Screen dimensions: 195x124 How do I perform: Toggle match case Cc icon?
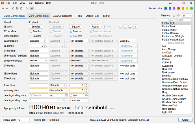coord(59,100)
